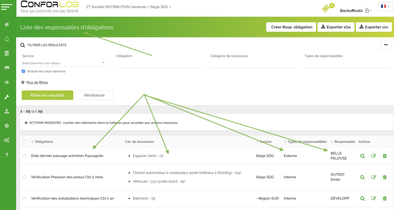
Task: View details of Date dernier passage row
Action: coord(362,156)
